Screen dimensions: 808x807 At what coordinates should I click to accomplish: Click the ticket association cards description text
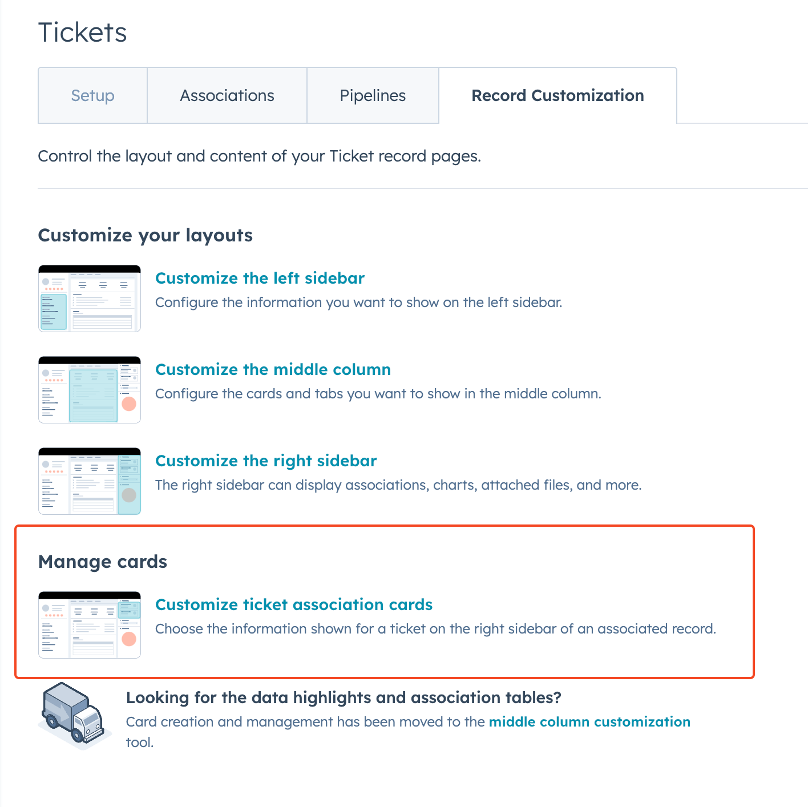(x=436, y=629)
